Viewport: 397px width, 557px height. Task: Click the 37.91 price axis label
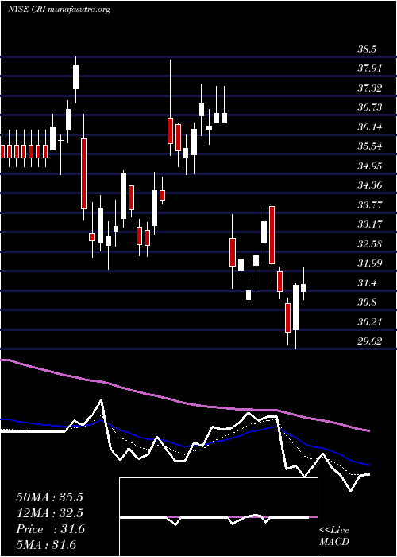[370, 68]
